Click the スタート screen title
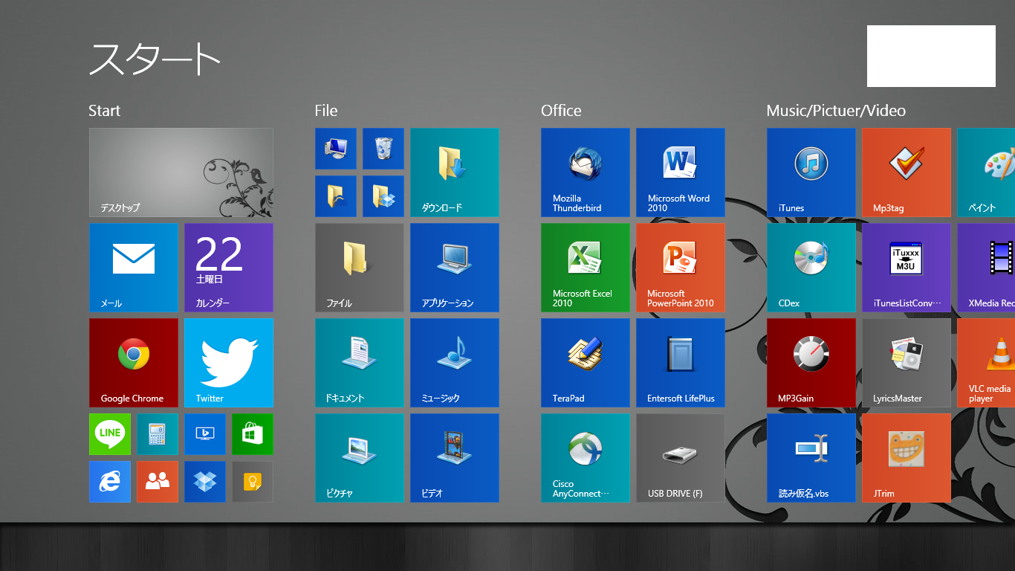 coord(155,58)
